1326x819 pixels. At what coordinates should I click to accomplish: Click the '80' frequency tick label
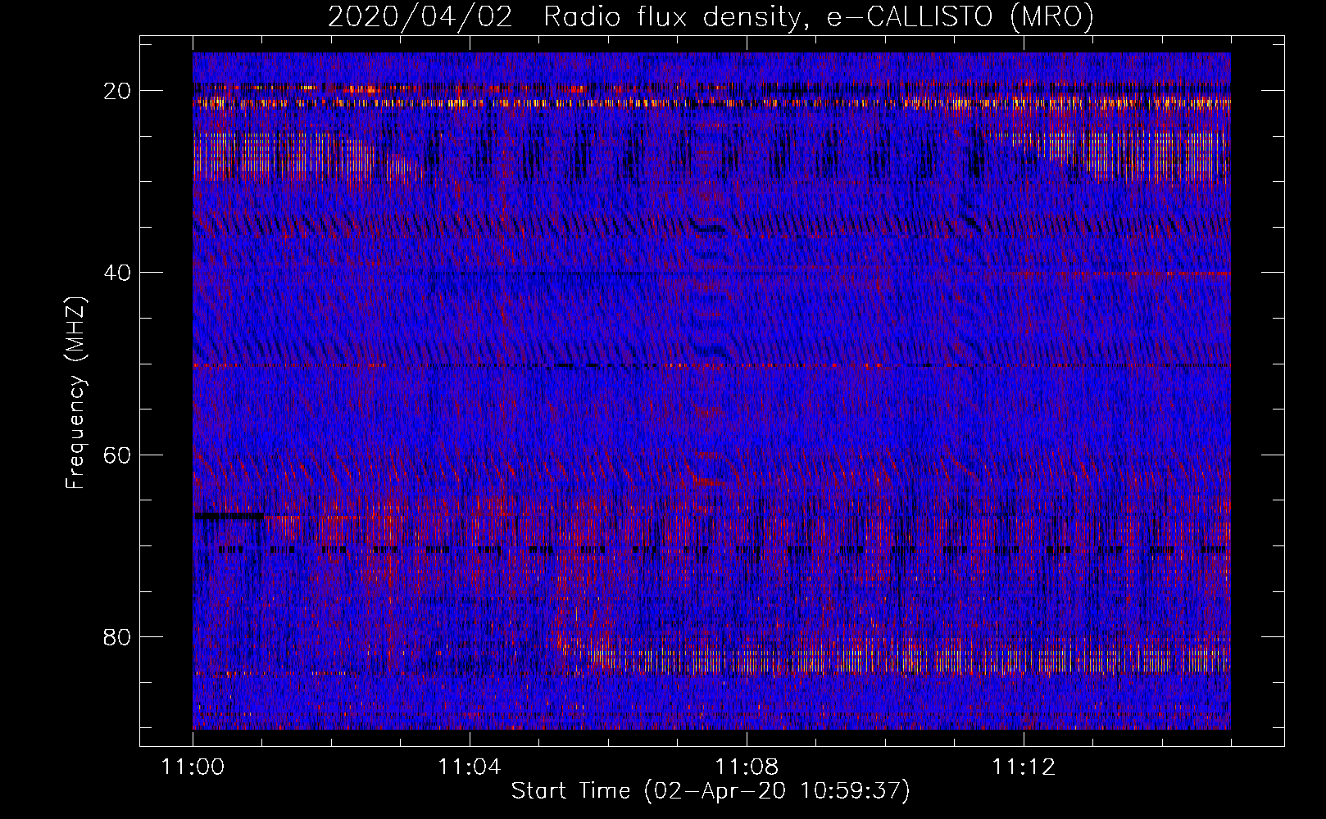(117, 636)
